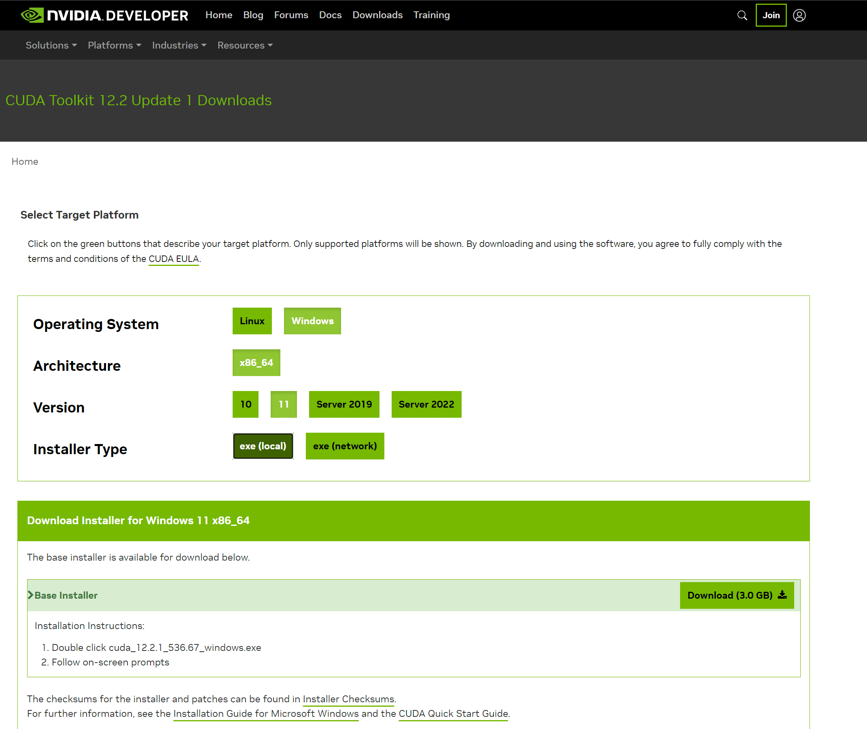Open the Downloads menu item
Image resolution: width=867 pixels, height=729 pixels.
pos(377,15)
